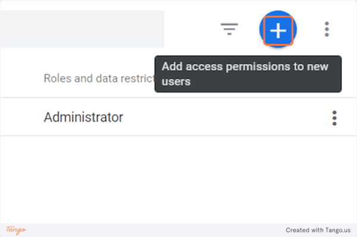This screenshot has width=357, height=237.
Task: Select the Administrator row
Action: (178, 117)
